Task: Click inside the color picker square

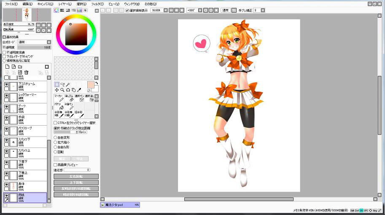Action: [76, 34]
